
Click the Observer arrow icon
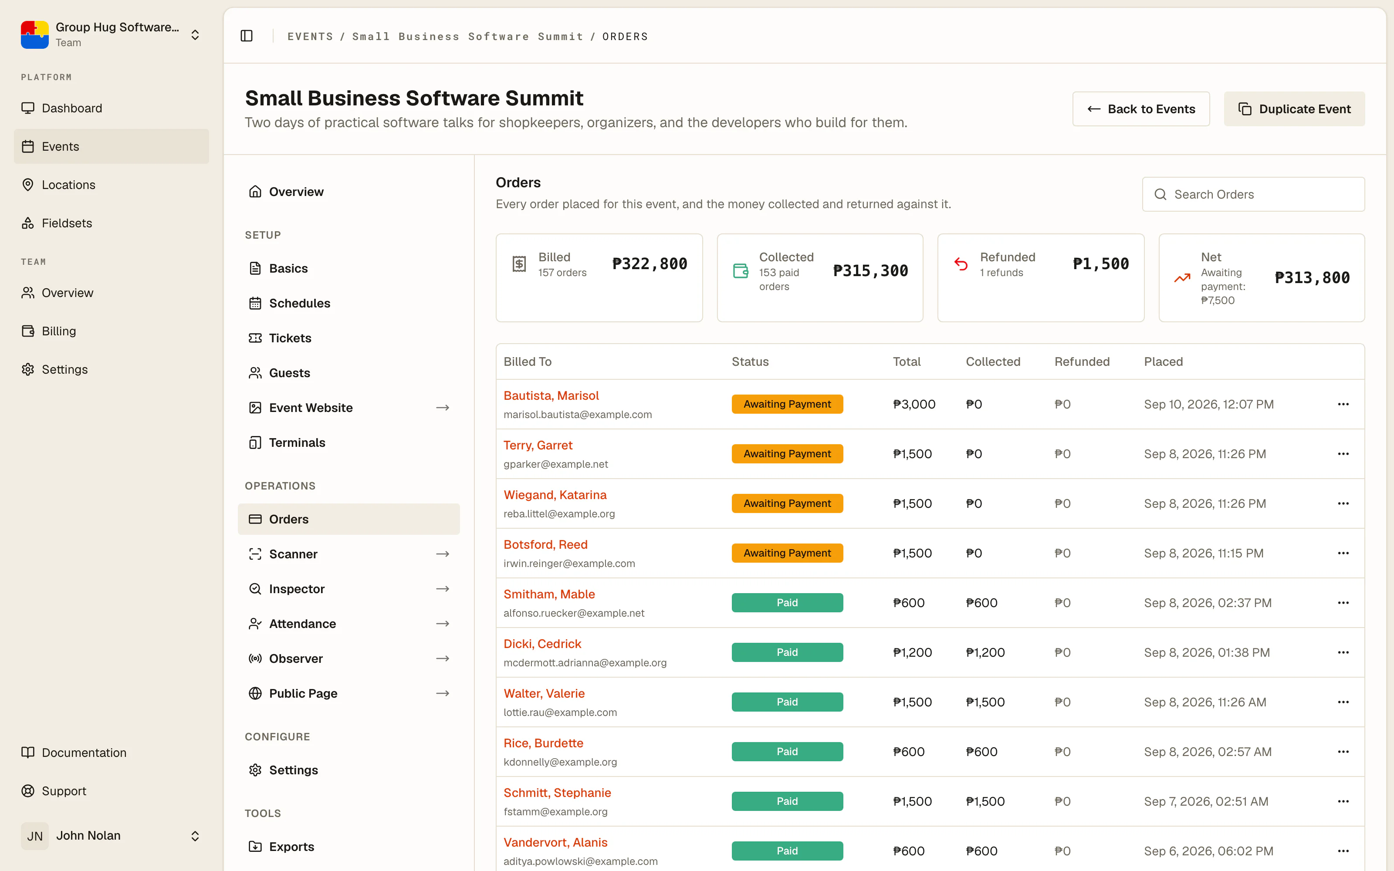pyautogui.click(x=443, y=658)
